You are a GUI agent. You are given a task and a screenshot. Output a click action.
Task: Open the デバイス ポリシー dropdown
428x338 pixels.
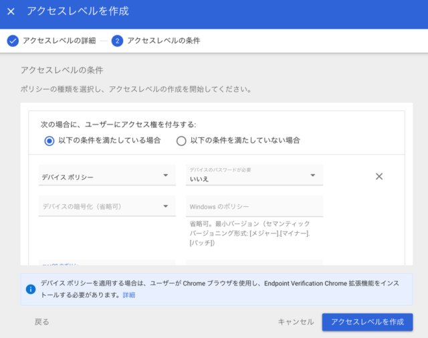(x=107, y=175)
